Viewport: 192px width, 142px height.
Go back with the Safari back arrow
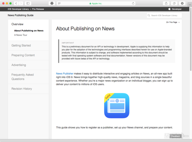[16, 3]
